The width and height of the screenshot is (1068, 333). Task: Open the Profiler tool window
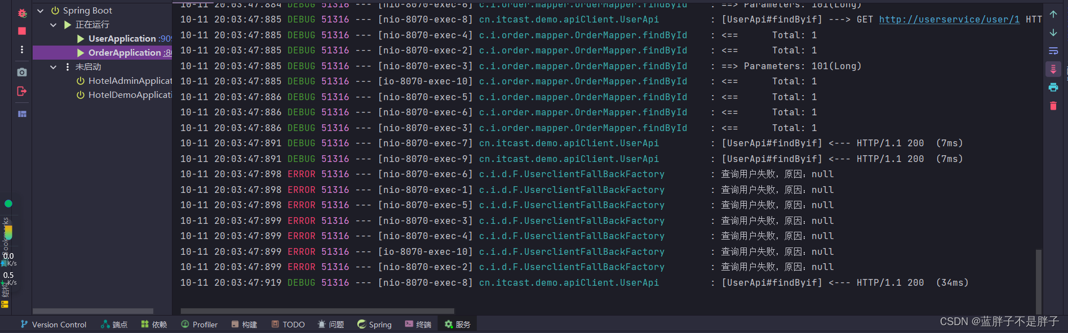199,325
